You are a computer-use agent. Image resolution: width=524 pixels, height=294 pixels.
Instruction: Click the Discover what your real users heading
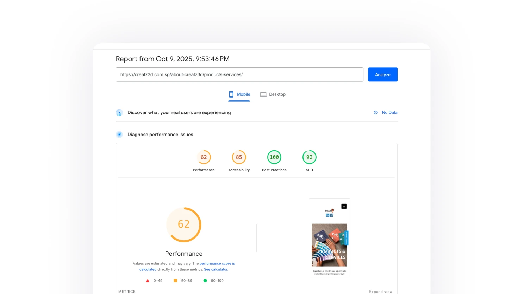179,112
